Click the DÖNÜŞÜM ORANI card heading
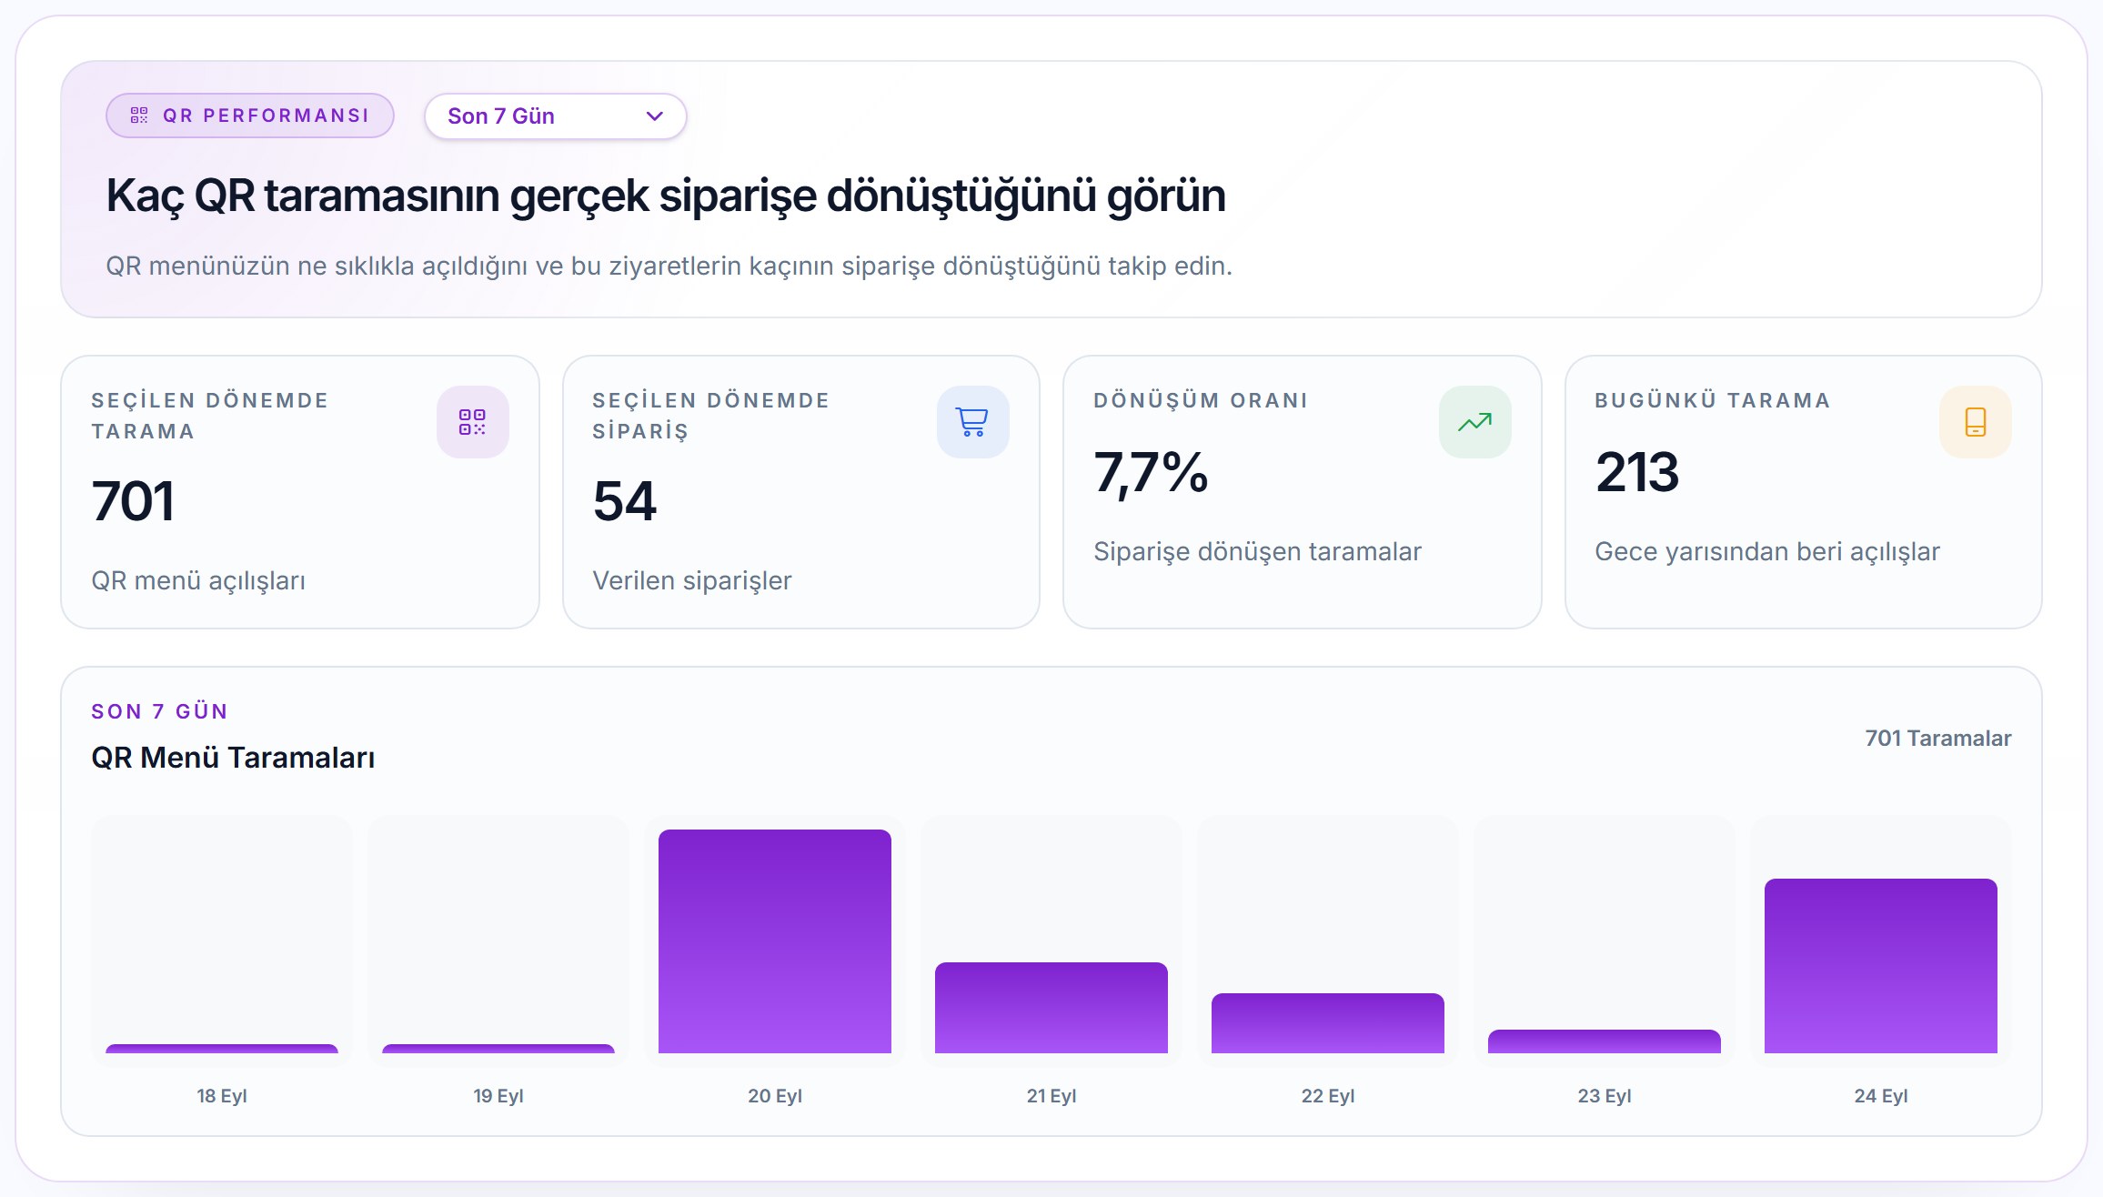The width and height of the screenshot is (2103, 1197). (x=1201, y=400)
